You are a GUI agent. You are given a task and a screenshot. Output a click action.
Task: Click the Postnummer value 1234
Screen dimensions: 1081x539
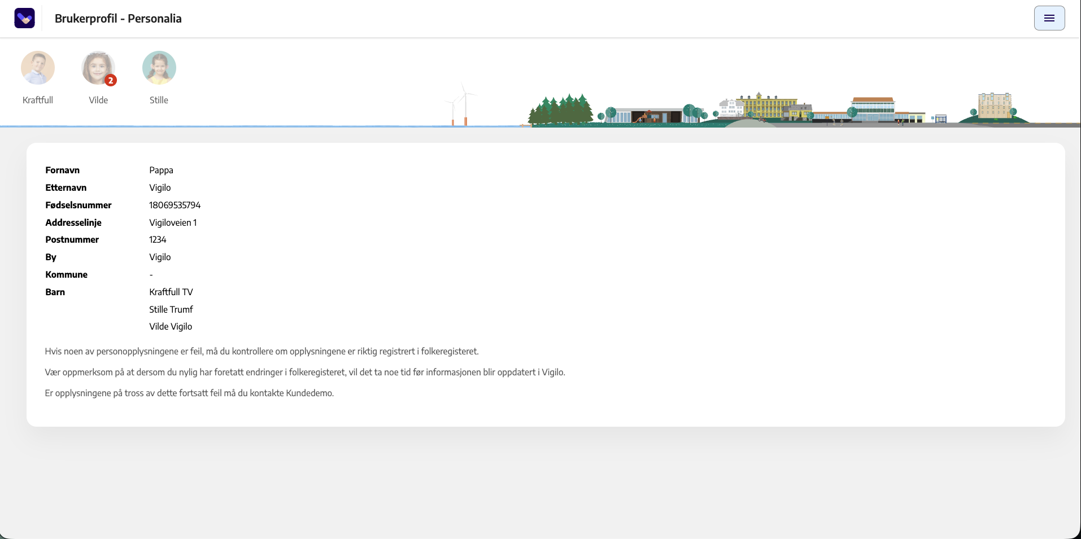[158, 239]
